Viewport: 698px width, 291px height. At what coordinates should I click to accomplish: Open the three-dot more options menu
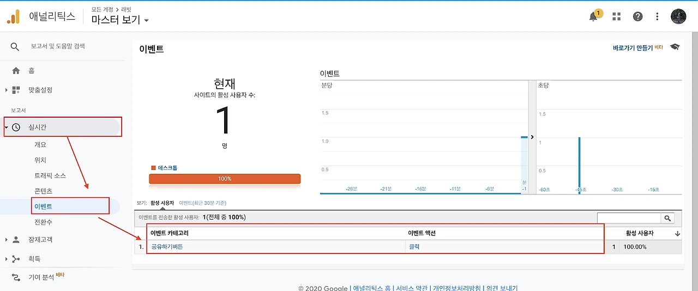point(657,17)
